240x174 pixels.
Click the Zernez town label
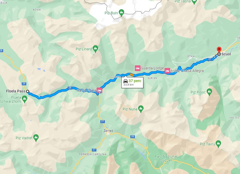[x=108, y=131]
